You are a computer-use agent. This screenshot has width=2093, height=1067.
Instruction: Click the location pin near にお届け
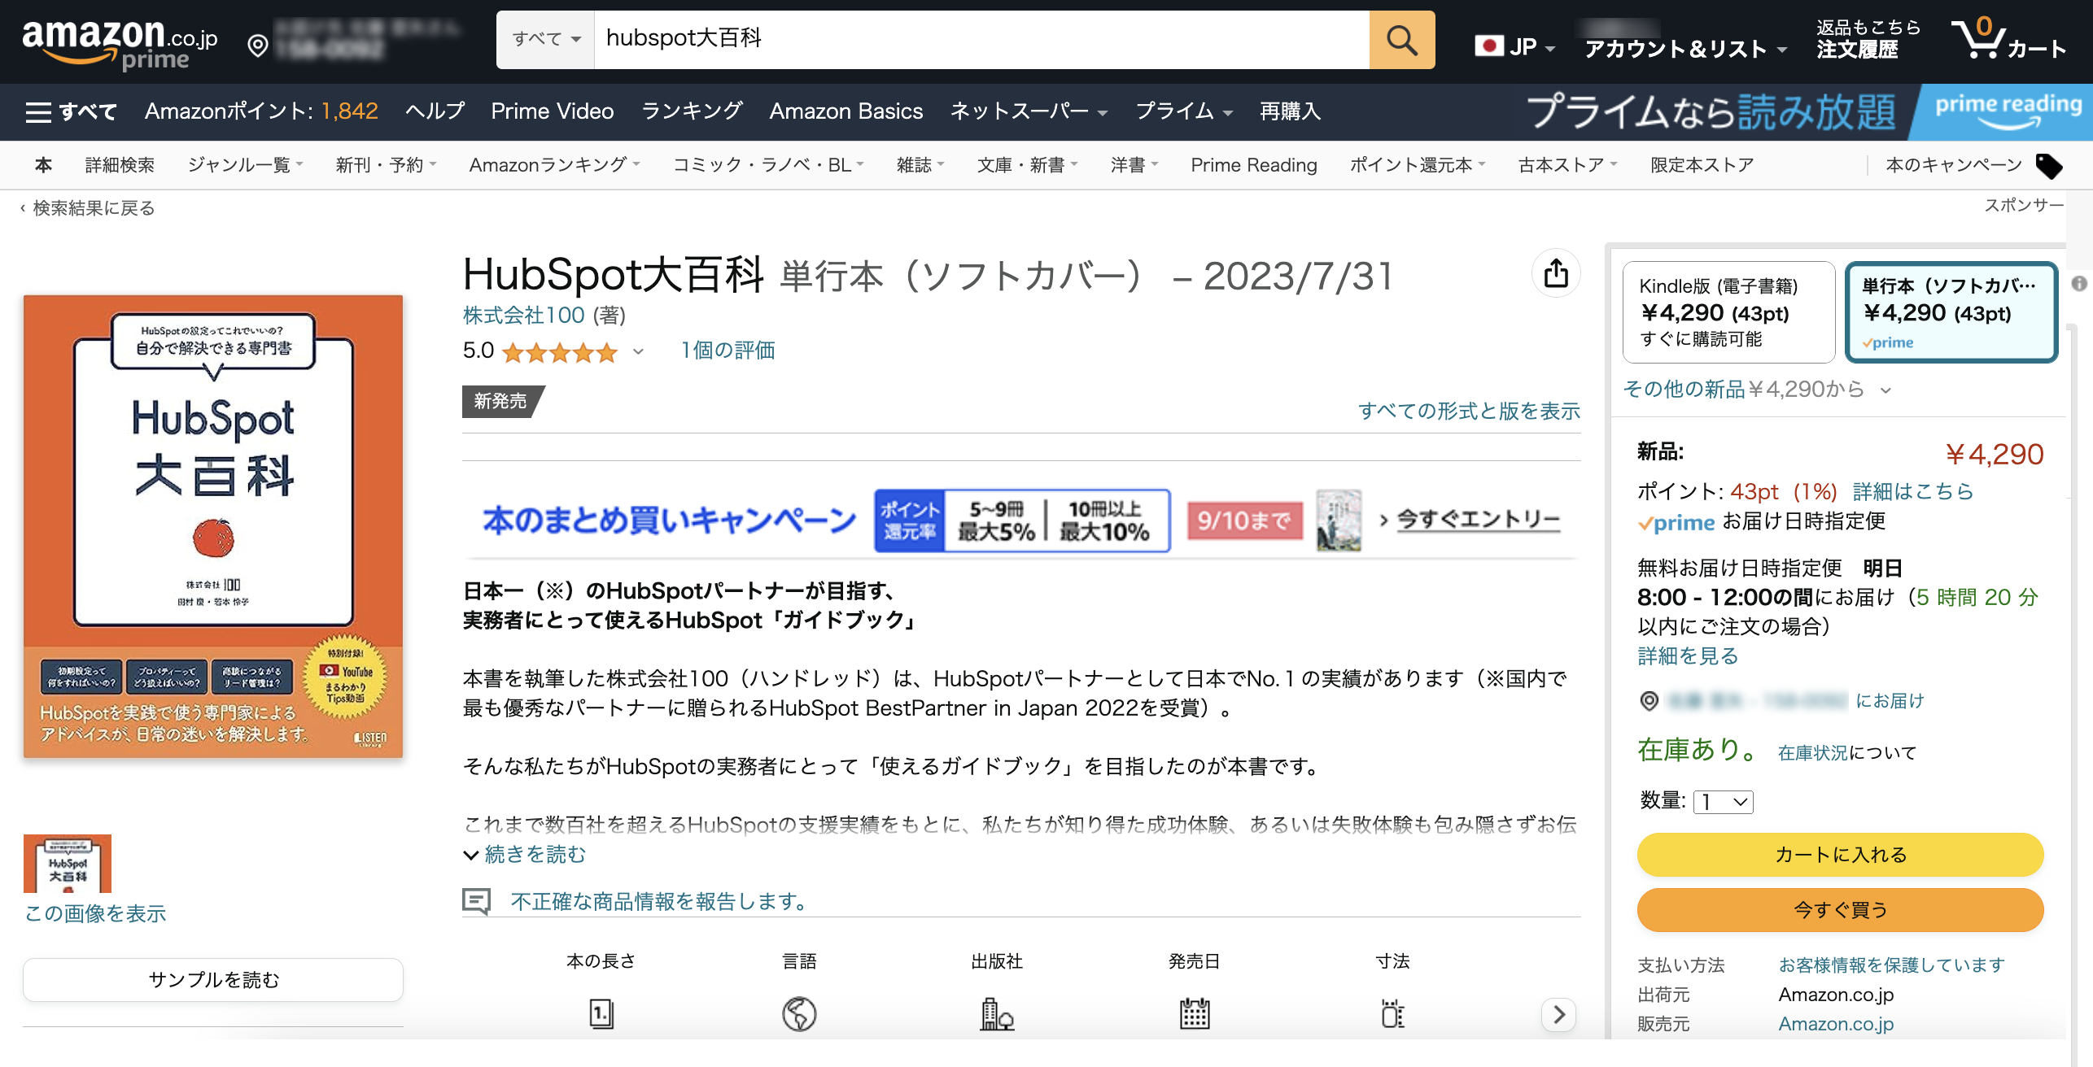coord(1649,700)
